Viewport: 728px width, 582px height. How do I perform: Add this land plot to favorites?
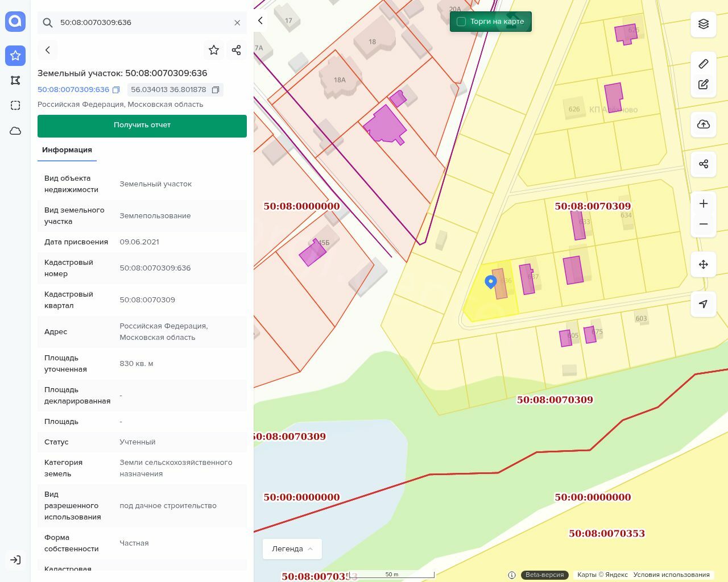point(214,50)
